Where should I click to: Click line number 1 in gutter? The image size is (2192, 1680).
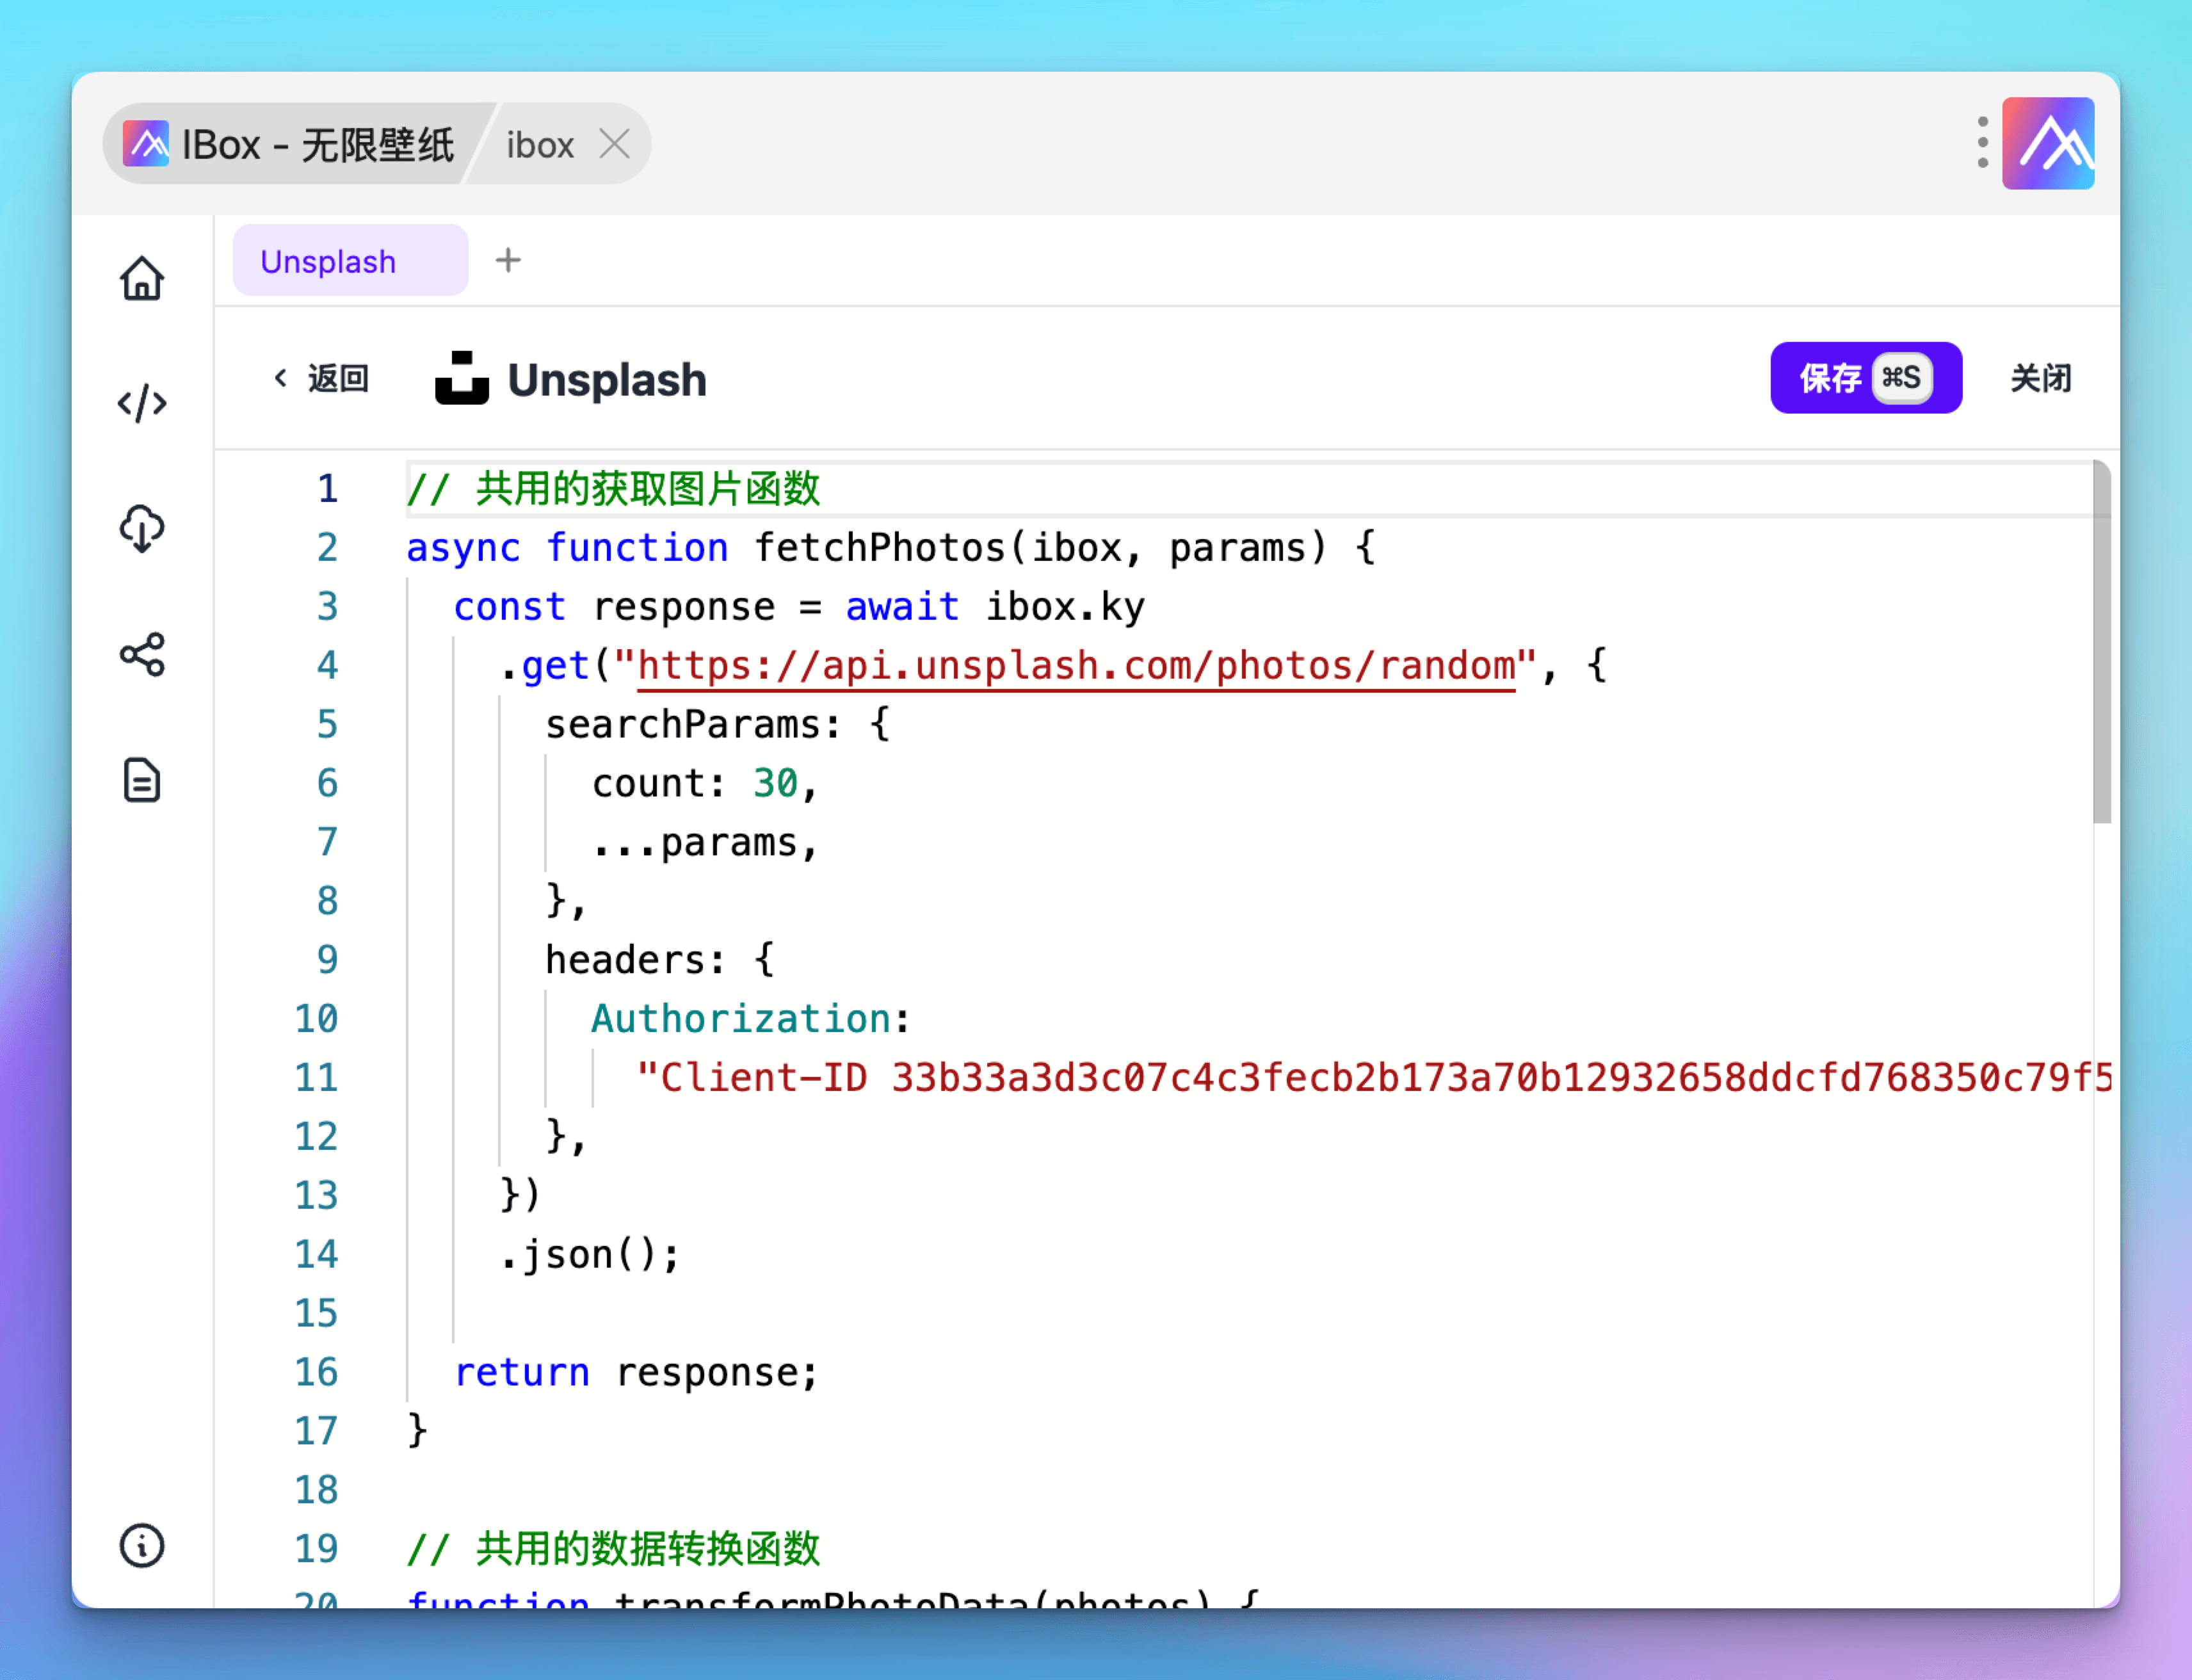tap(327, 489)
